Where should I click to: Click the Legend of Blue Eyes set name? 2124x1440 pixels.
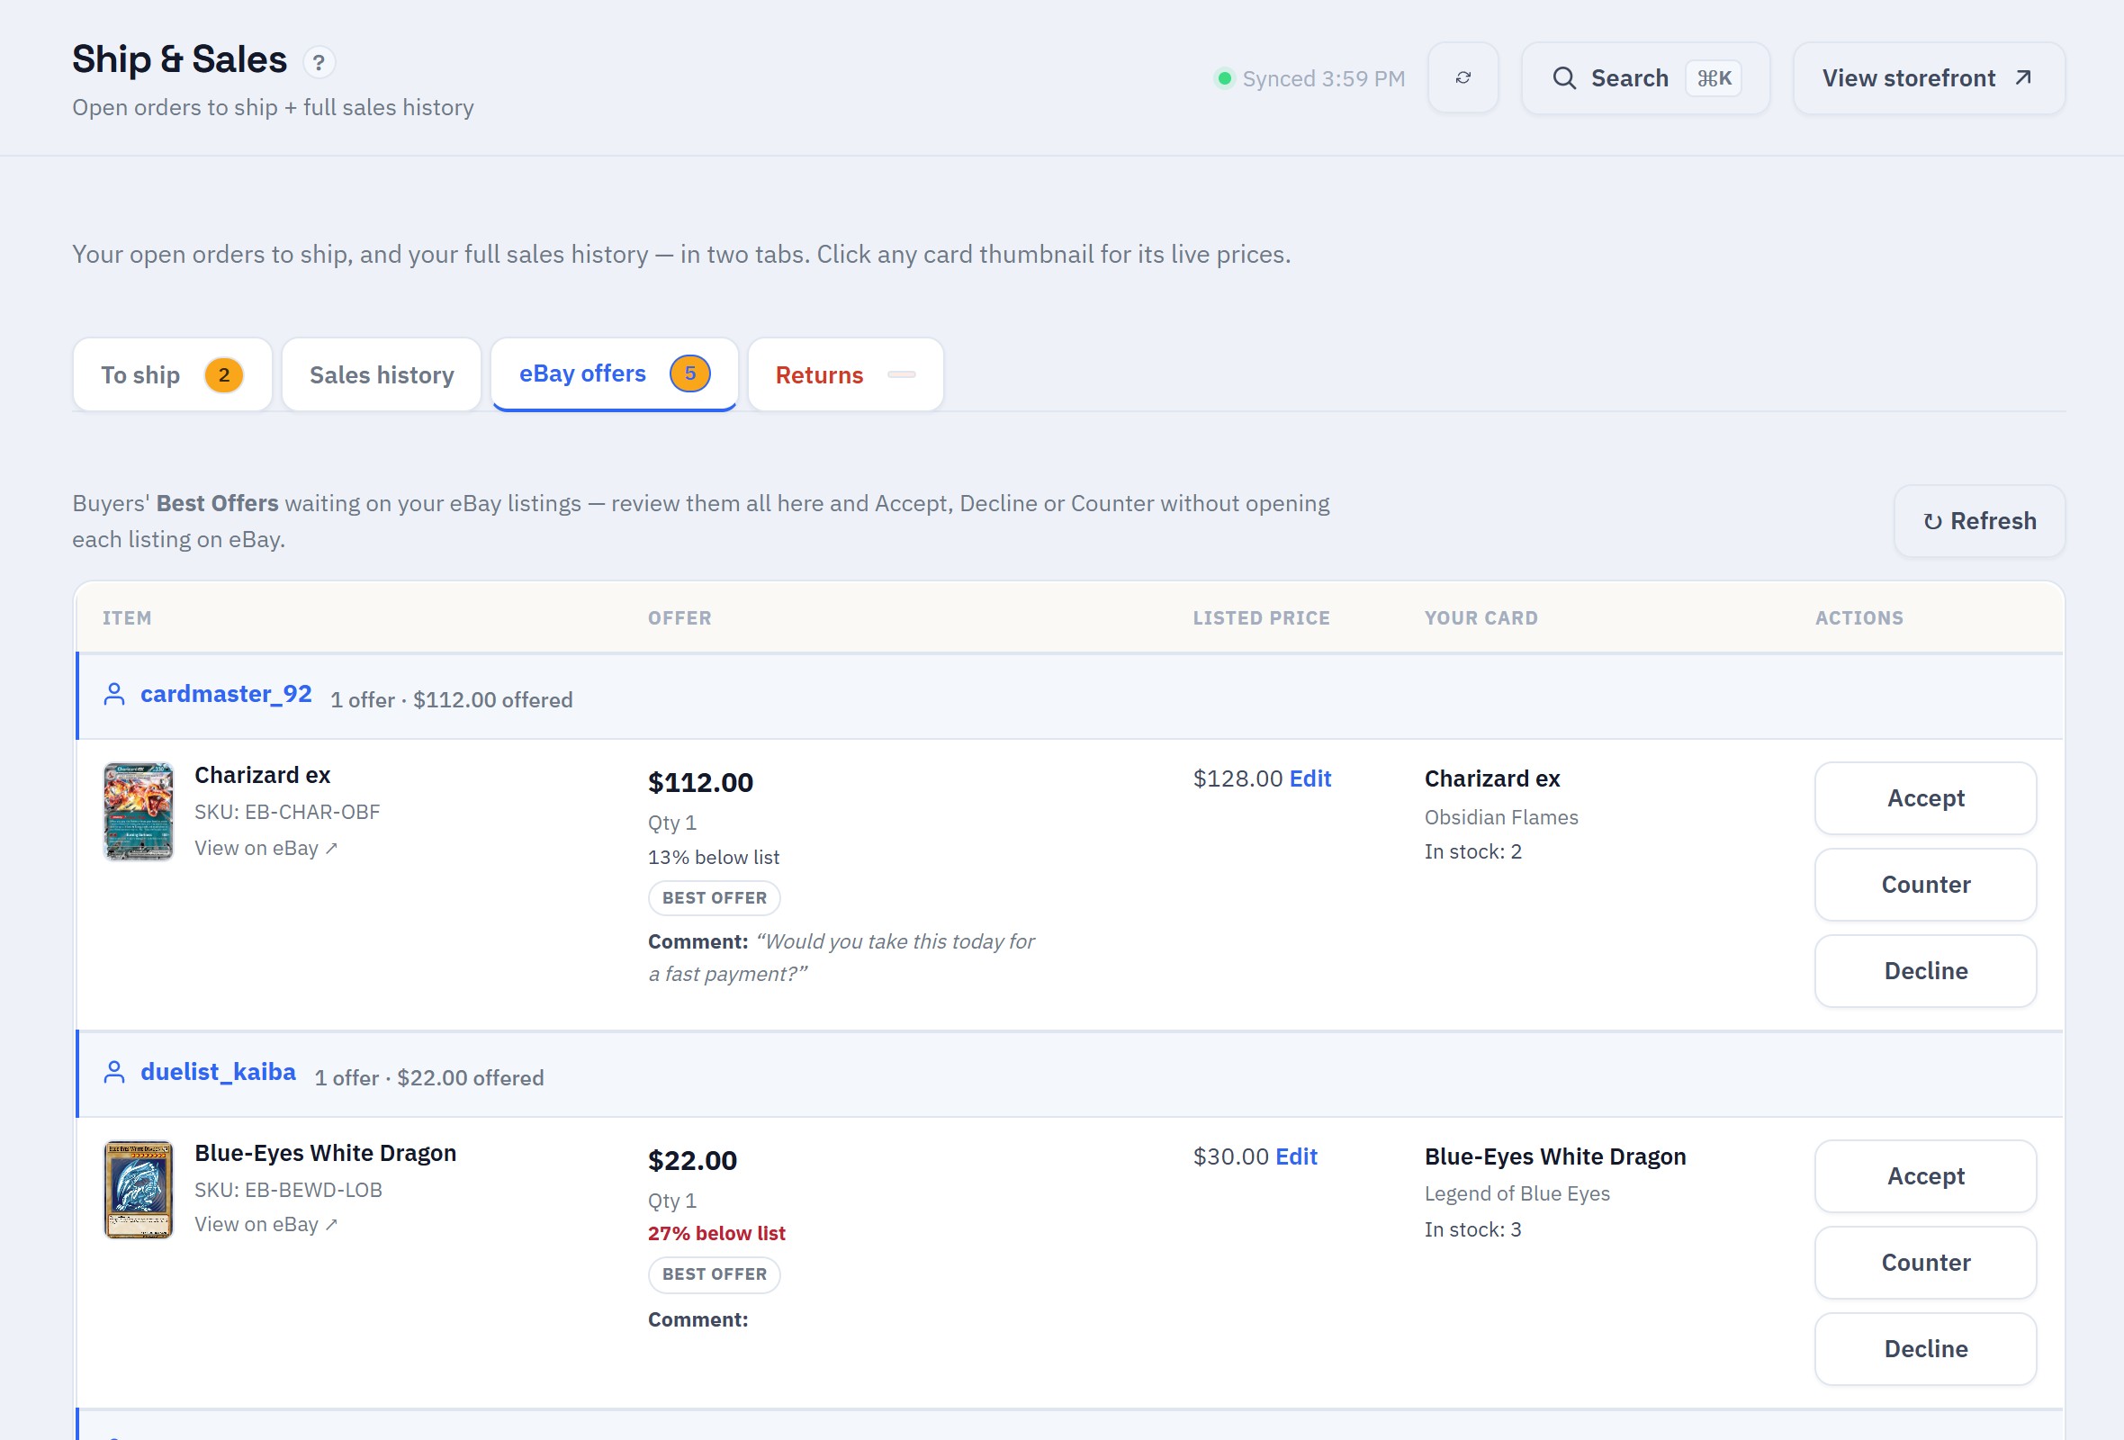(1517, 1194)
